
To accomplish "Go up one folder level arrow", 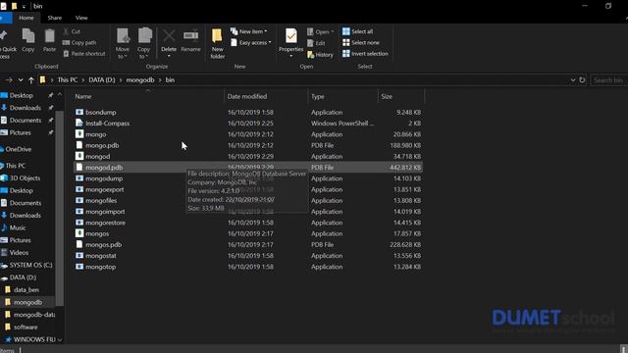I will point(30,80).
